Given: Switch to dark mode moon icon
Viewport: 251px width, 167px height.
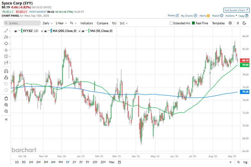Looking at the screenshot, I should (244, 23).
